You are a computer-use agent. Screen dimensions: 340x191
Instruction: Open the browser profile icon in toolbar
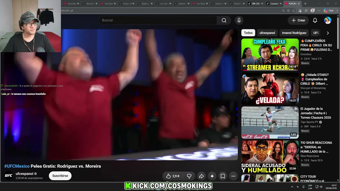click(x=313, y=11)
